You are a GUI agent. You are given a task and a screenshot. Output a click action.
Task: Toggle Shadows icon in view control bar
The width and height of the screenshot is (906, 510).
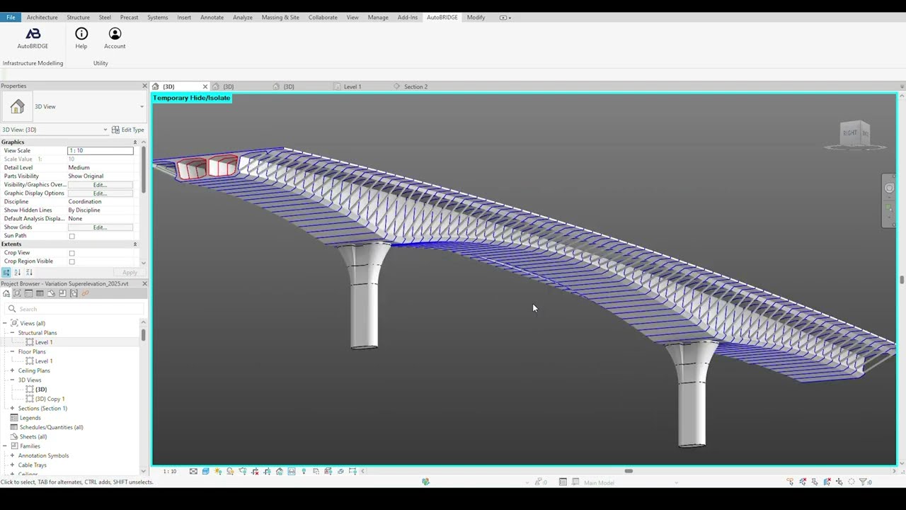pyautogui.click(x=230, y=471)
